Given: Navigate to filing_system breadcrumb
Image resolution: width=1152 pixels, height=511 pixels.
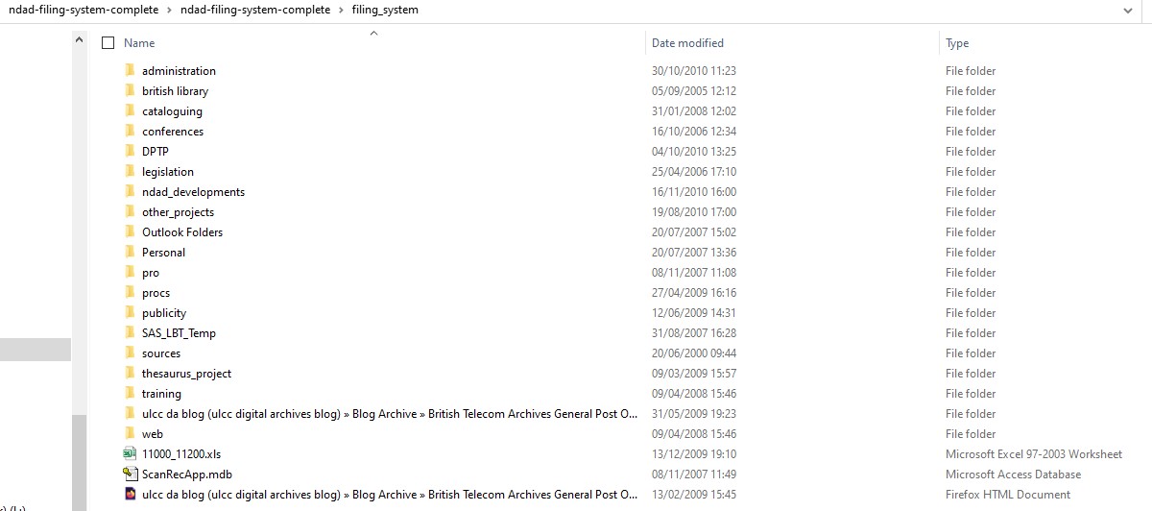Looking at the screenshot, I should (x=385, y=10).
